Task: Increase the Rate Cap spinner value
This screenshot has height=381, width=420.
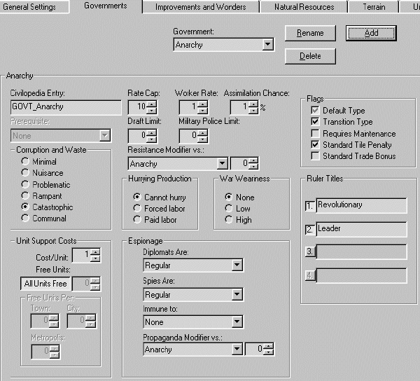Action: [152, 104]
